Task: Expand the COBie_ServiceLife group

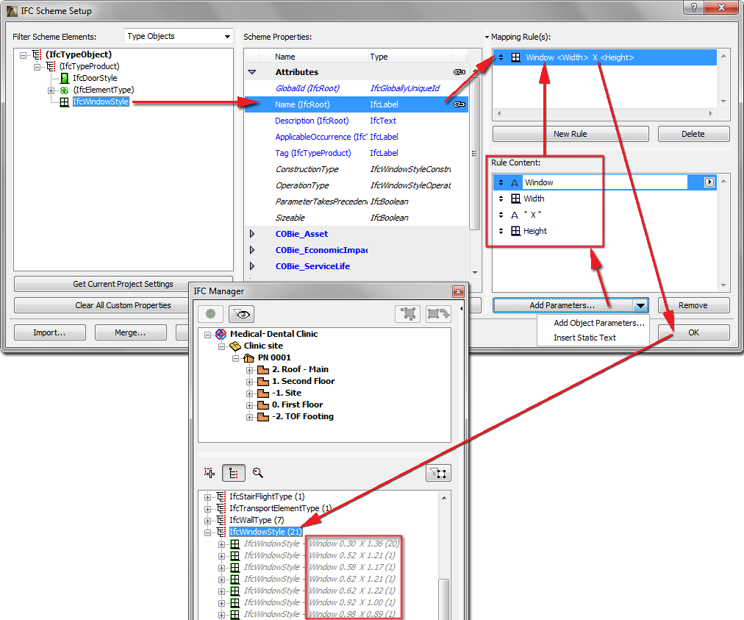Action: click(x=252, y=266)
